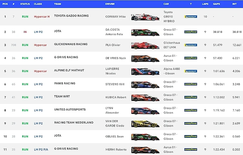
Task: Click the GLICKENHAUS RACING team name
Action: pos(71,44)
